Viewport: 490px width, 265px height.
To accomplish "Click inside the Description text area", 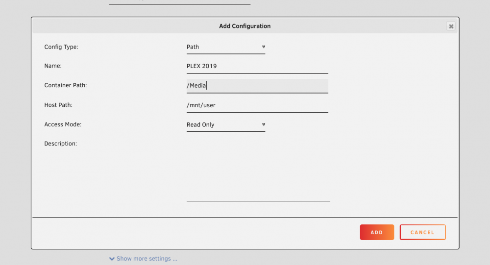I will pos(258,169).
